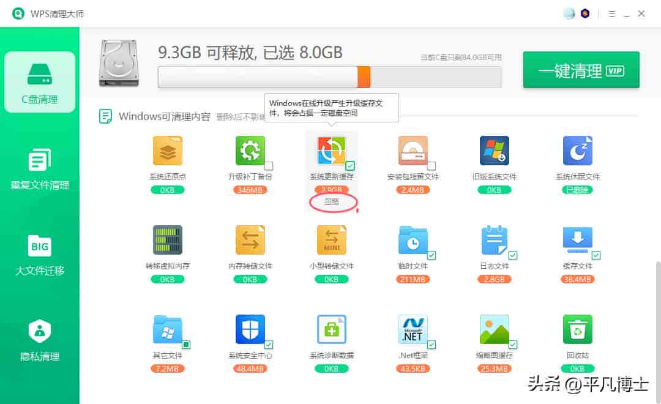661x404 pixels.
Task: Uncheck the 系统更新缓存 checkbox
Action: tap(350, 166)
